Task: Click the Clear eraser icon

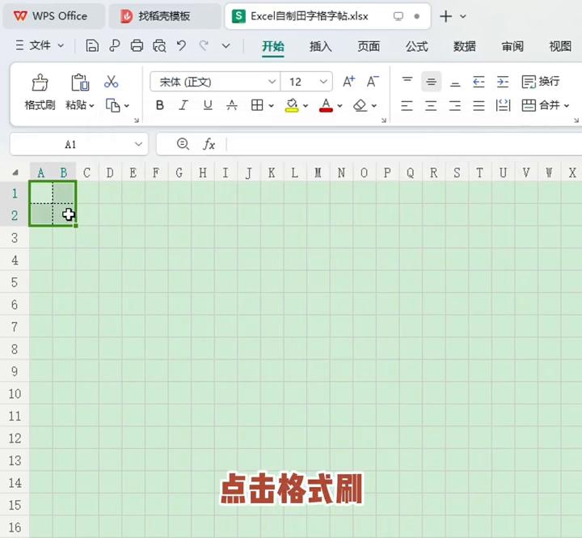Action: pos(360,105)
